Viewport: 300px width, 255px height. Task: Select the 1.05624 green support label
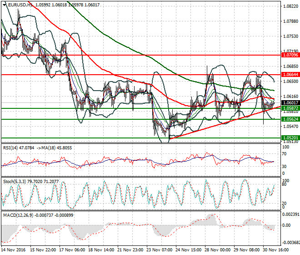click(290, 119)
